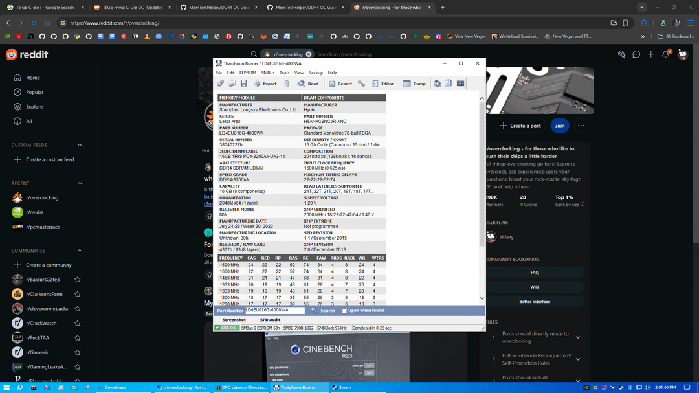Click the Reddit create plus icon in header
The image size is (699, 393).
click(x=651, y=54)
